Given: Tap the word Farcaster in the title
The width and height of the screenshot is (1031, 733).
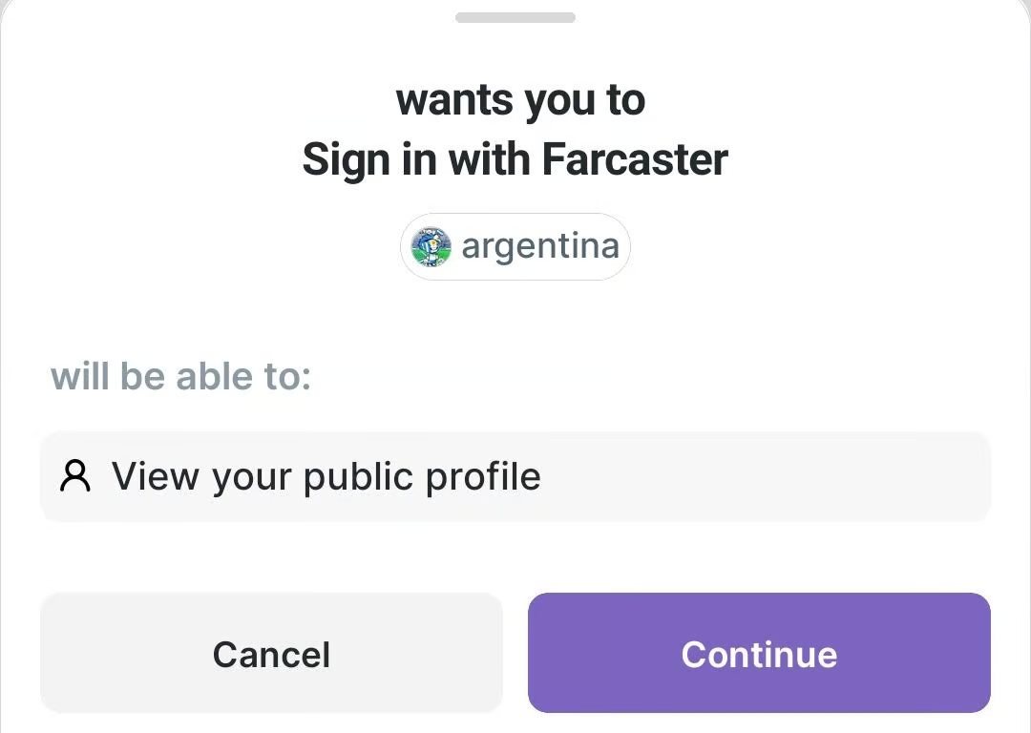Looking at the screenshot, I should point(635,159).
